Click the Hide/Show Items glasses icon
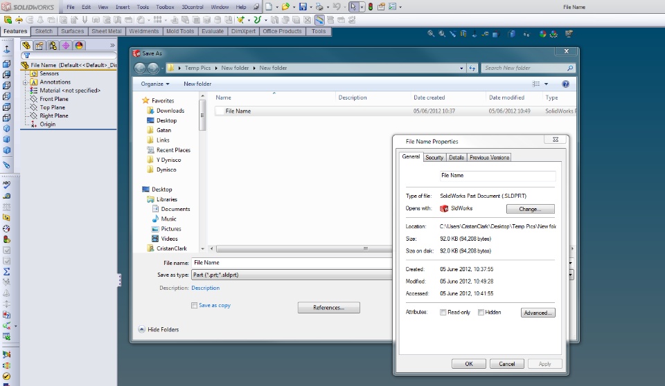The image size is (665, 386). point(526,34)
